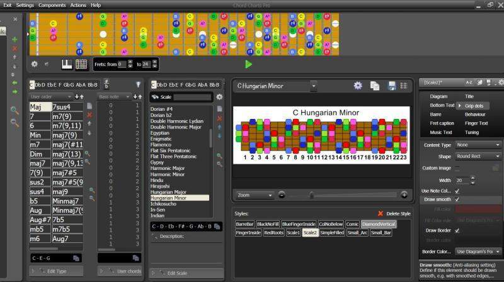Screen dimensions: 504x282
Task: Switch to piano keyboard view icon
Action: coord(67,64)
